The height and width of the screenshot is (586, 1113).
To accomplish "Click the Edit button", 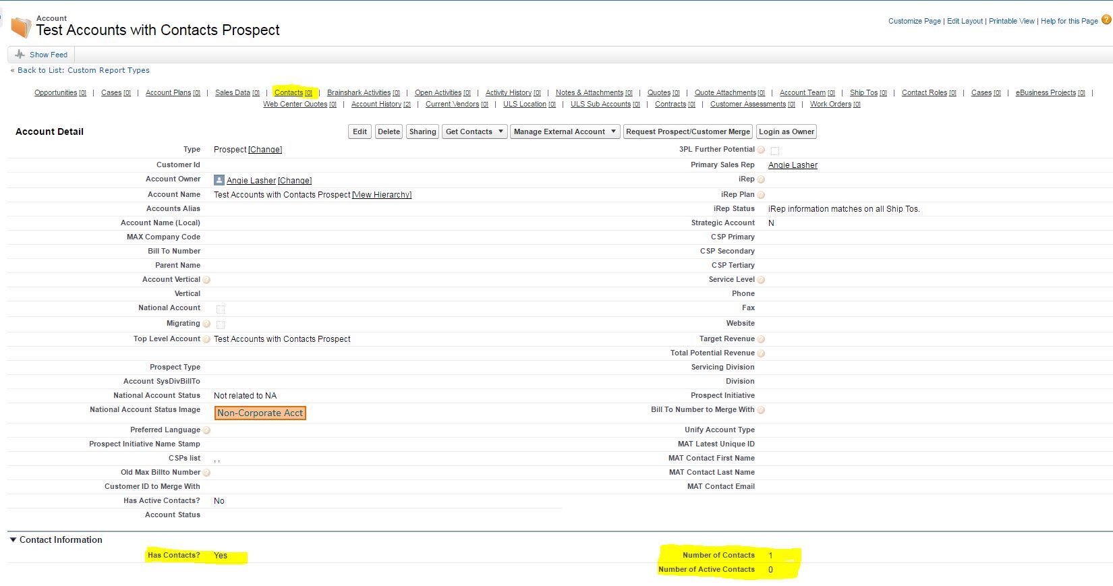I will click(x=360, y=131).
